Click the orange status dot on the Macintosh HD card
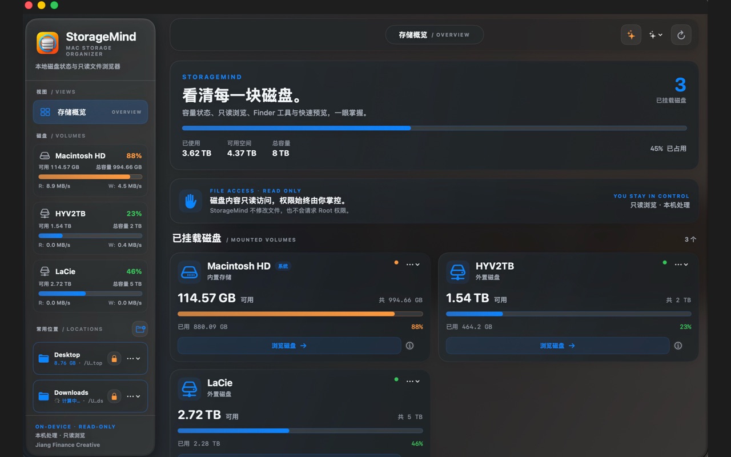Screen dimensions: 731x457 (396, 263)
